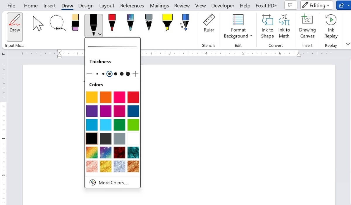
Task: Choose the smallest thickness dot
Action: click(x=97, y=74)
